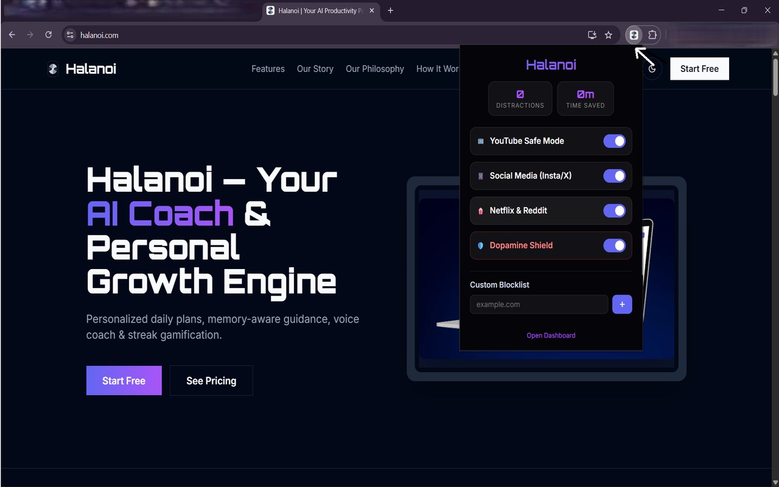Focus the Custom Blocklist example.com field
This screenshot has height=487, width=779.
click(x=539, y=304)
